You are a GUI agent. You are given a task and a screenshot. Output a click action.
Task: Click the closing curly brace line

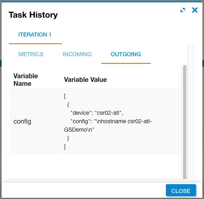(68, 138)
